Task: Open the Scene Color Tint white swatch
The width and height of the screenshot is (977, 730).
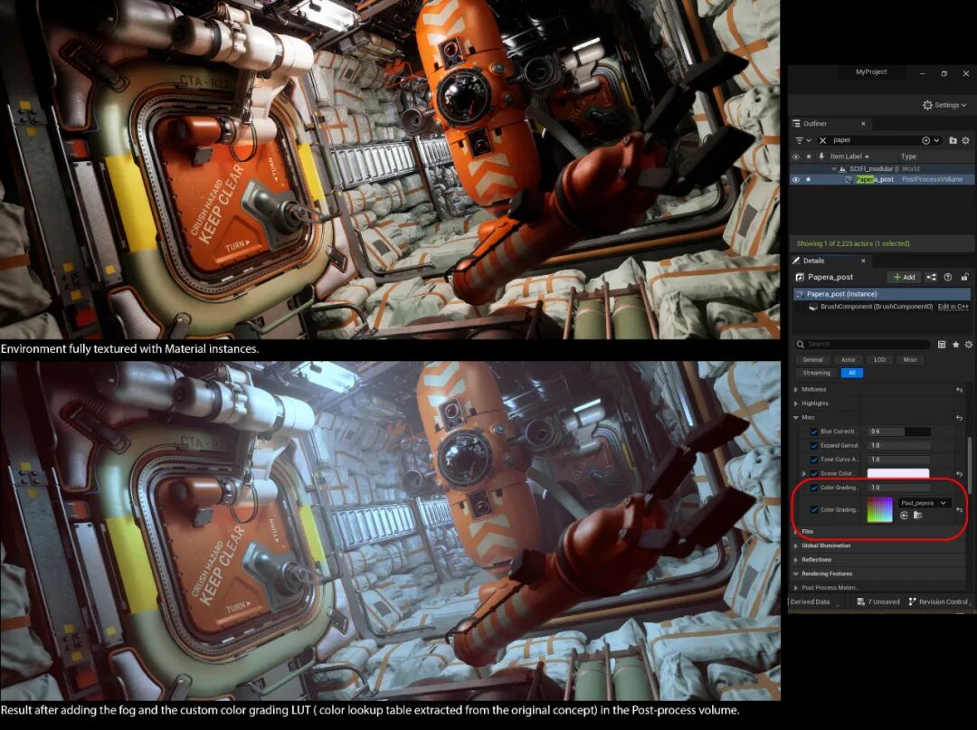Action: [x=898, y=473]
